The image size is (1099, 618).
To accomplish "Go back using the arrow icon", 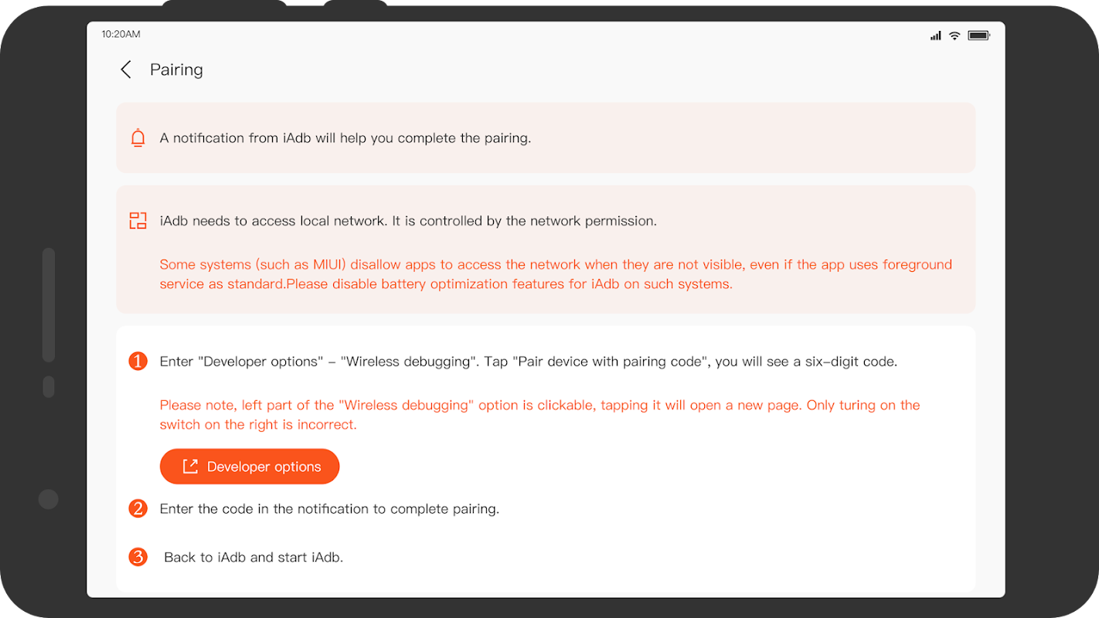I will pyautogui.click(x=126, y=70).
